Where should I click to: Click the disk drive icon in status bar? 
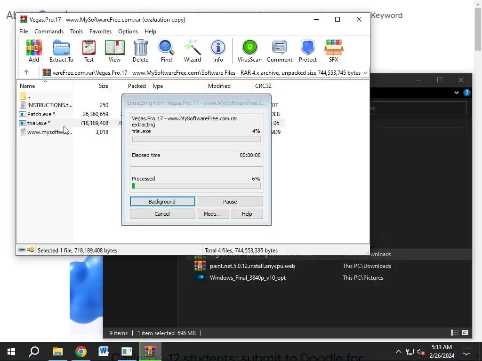(22, 250)
